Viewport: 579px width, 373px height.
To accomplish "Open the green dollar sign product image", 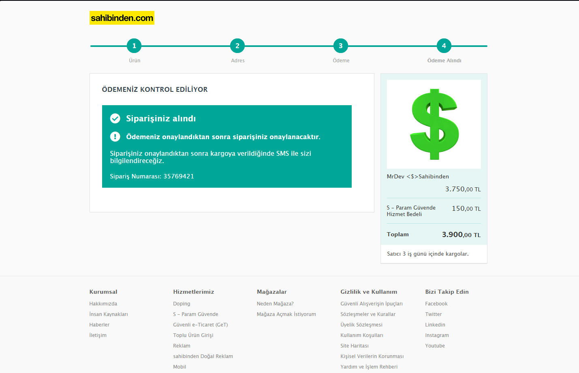I will pyautogui.click(x=434, y=124).
